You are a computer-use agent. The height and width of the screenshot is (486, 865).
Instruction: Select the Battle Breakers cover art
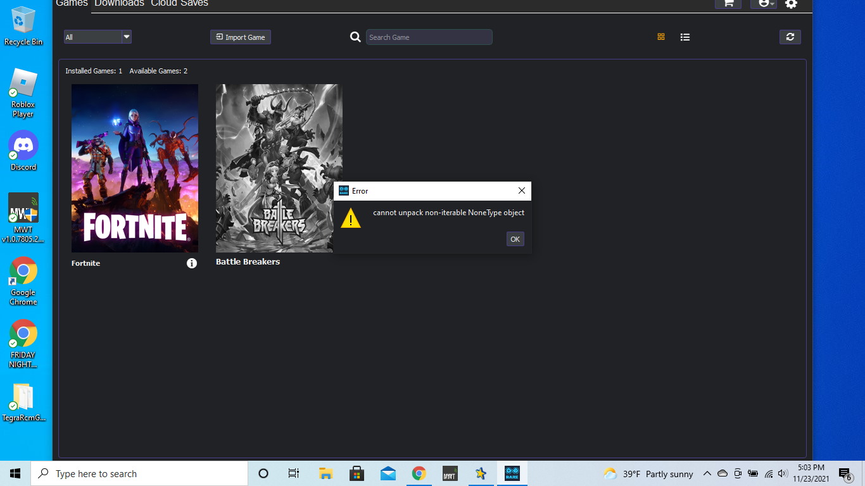click(279, 168)
